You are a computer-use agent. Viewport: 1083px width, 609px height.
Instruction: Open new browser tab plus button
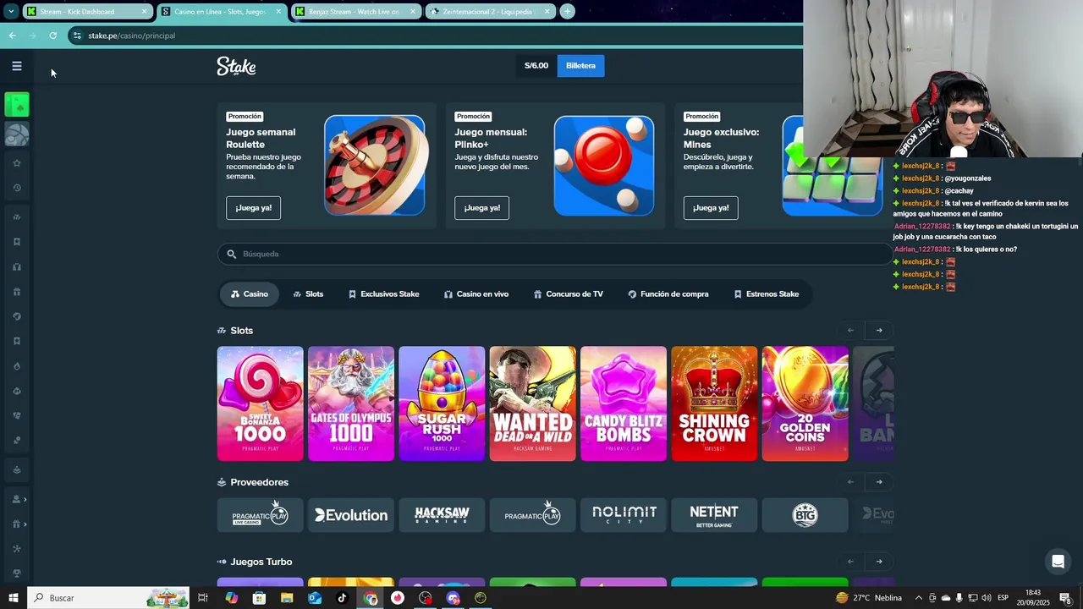coord(567,12)
